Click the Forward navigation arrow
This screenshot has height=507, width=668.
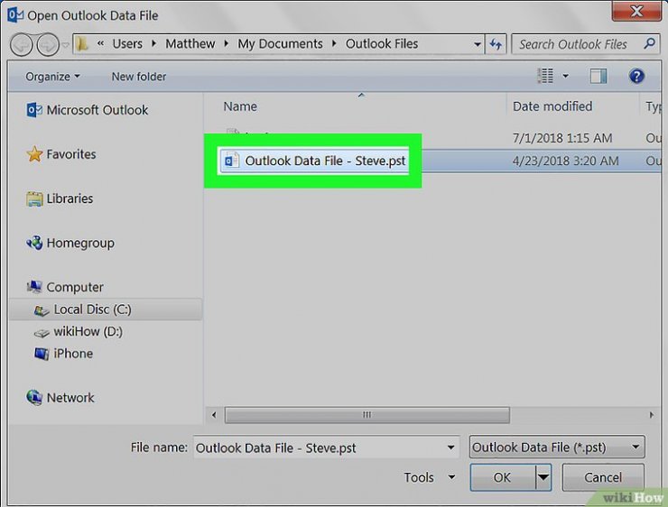point(48,44)
